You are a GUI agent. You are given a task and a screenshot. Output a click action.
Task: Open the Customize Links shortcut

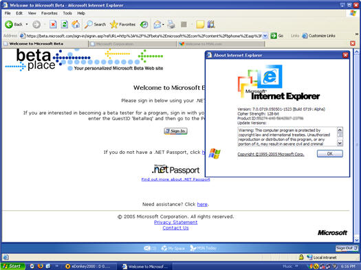pos(318,36)
